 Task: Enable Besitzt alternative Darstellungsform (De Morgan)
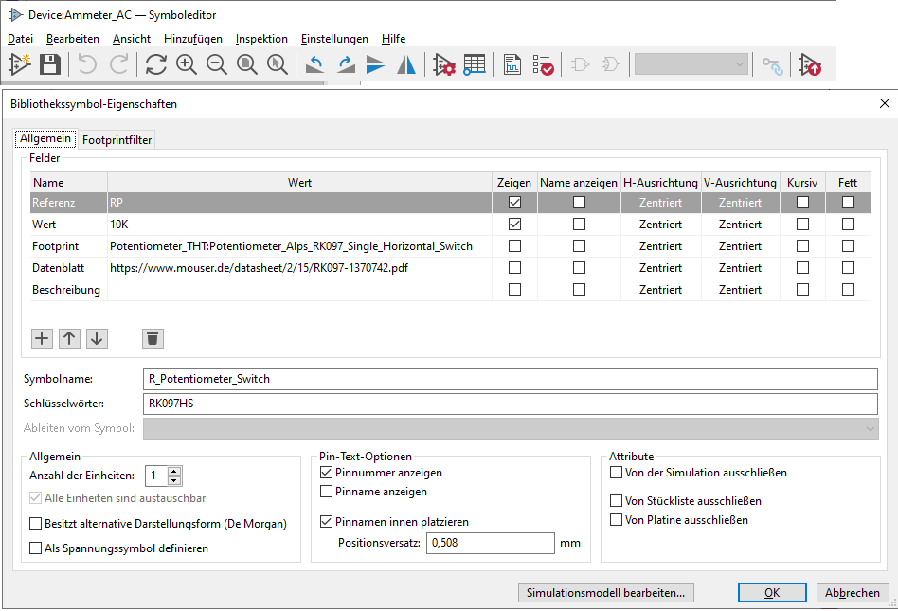point(35,524)
